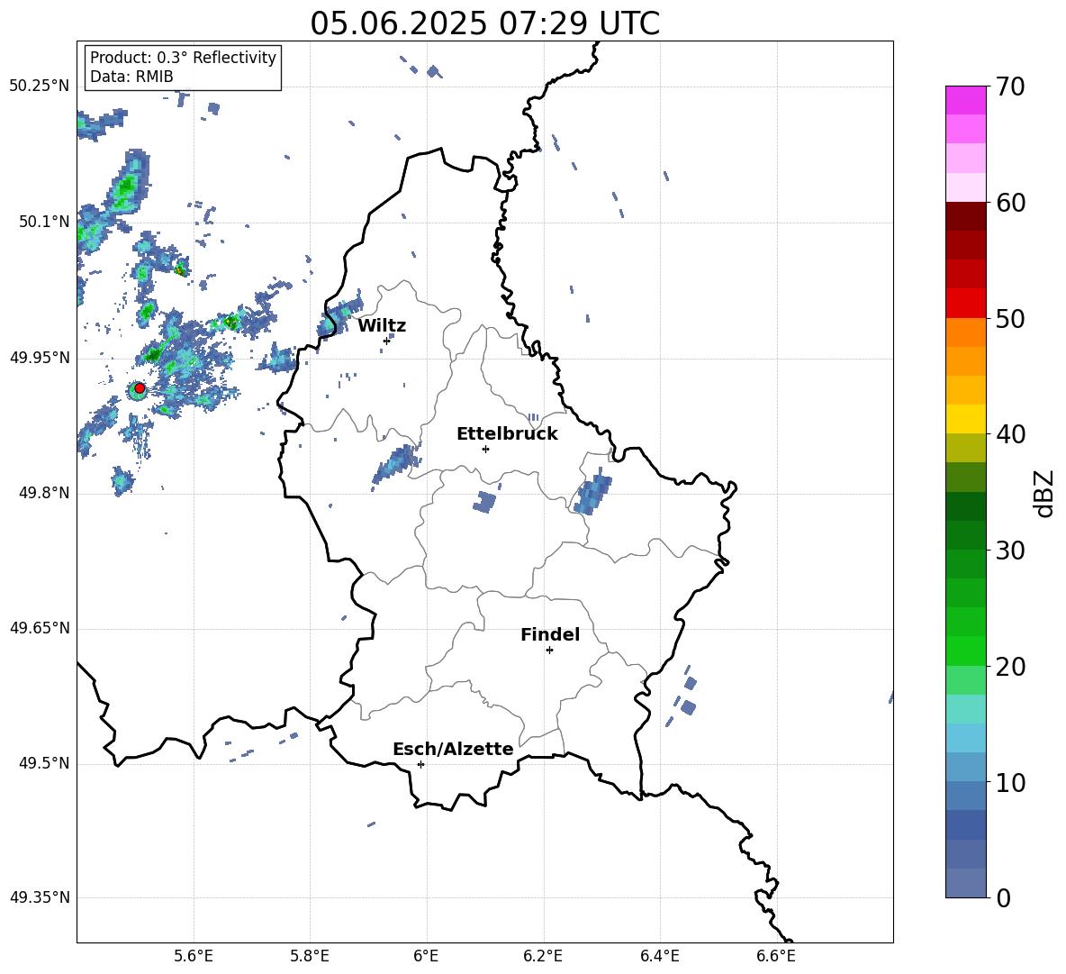Image resolution: width=1066 pixels, height=974 pixels.
Task: Click the magenta top colorbar segment
Action: point(966,100)
